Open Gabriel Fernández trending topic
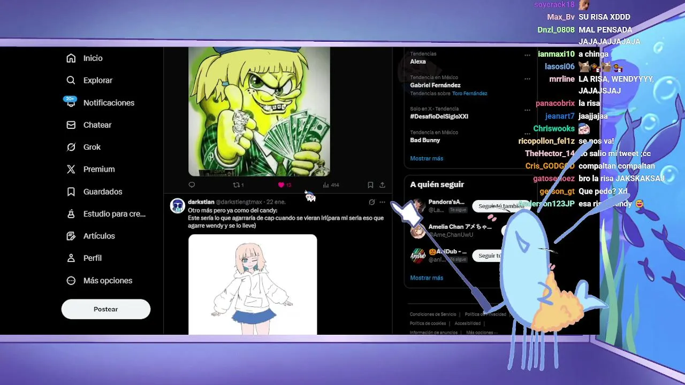This screenshot has height=385, width=685. [435, 85]
